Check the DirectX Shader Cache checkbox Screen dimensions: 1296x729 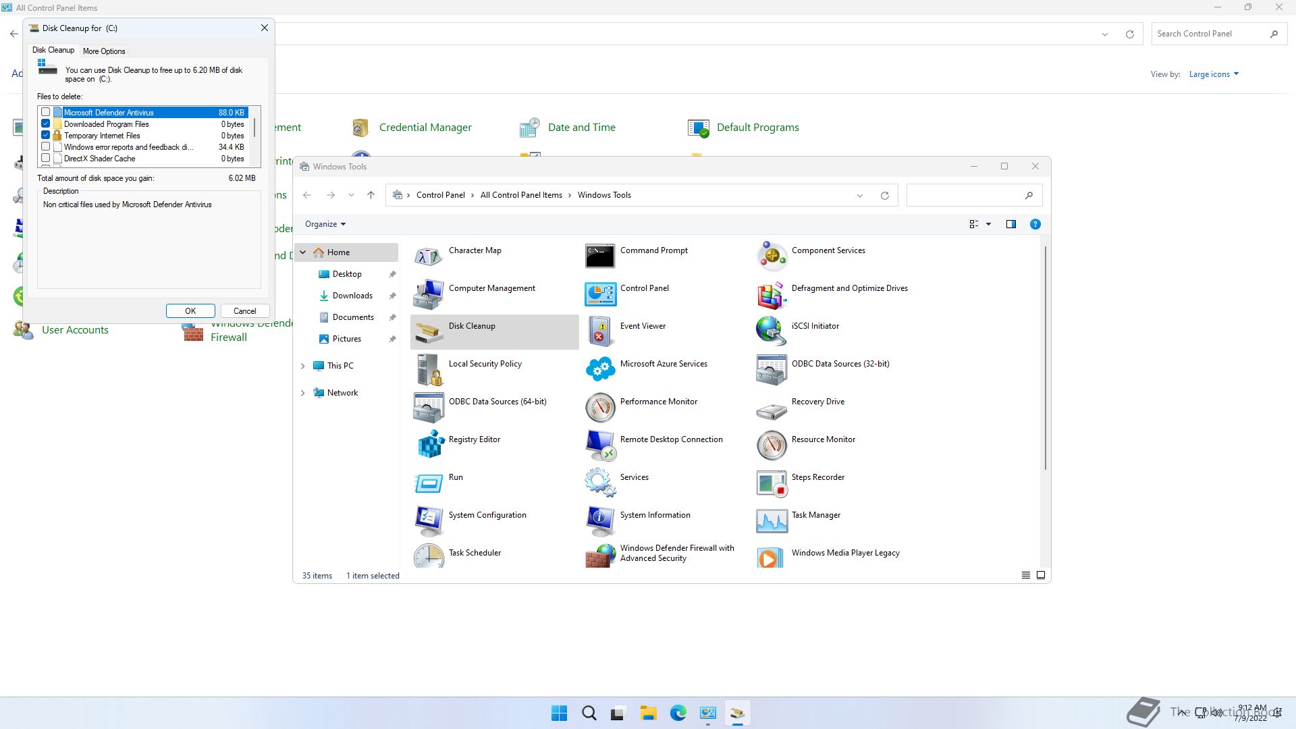pos(46,158)
